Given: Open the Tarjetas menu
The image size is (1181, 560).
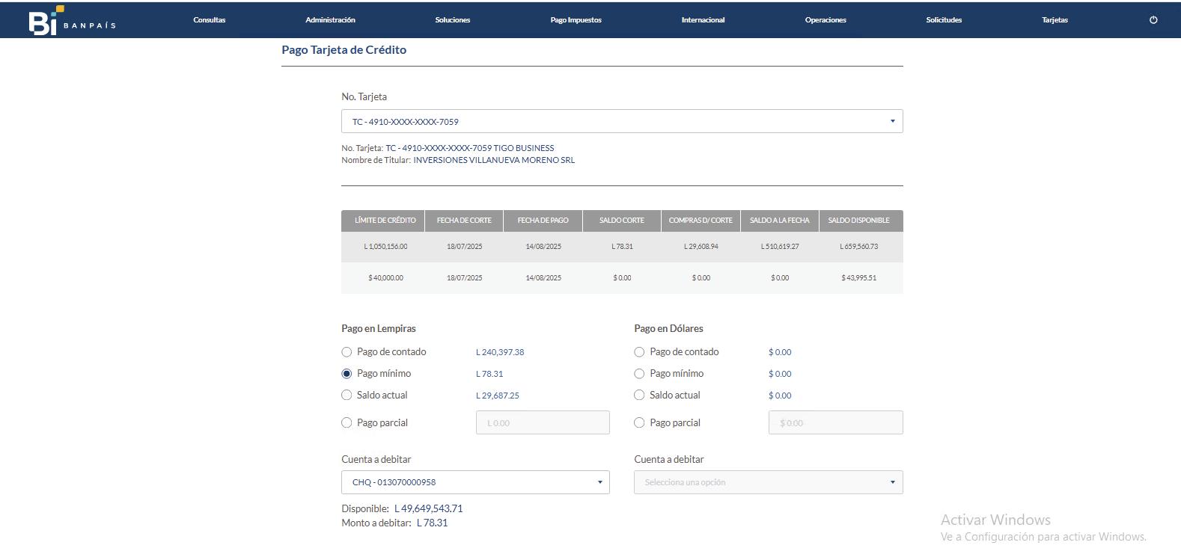Looking at the screenshot, I should 1055,20.
